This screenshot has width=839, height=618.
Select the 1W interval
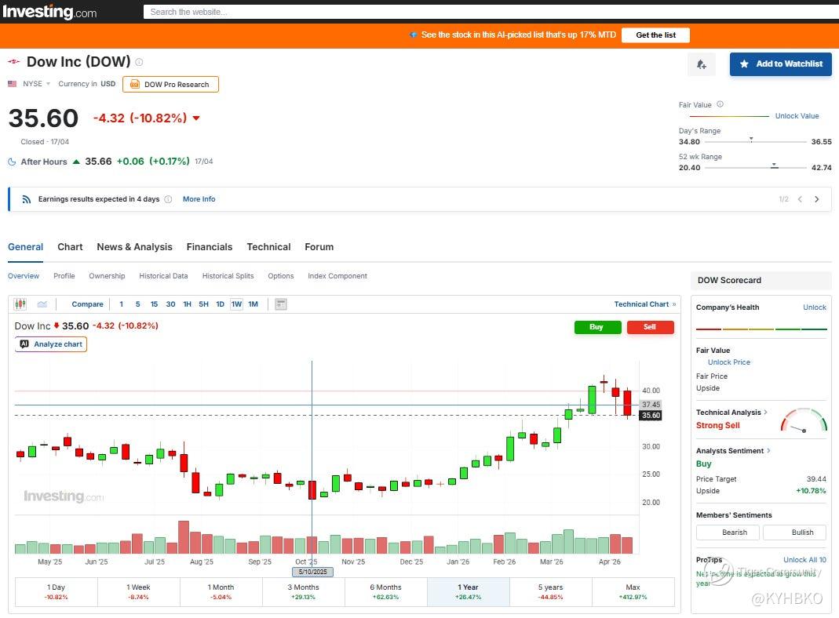pos(236,304)
